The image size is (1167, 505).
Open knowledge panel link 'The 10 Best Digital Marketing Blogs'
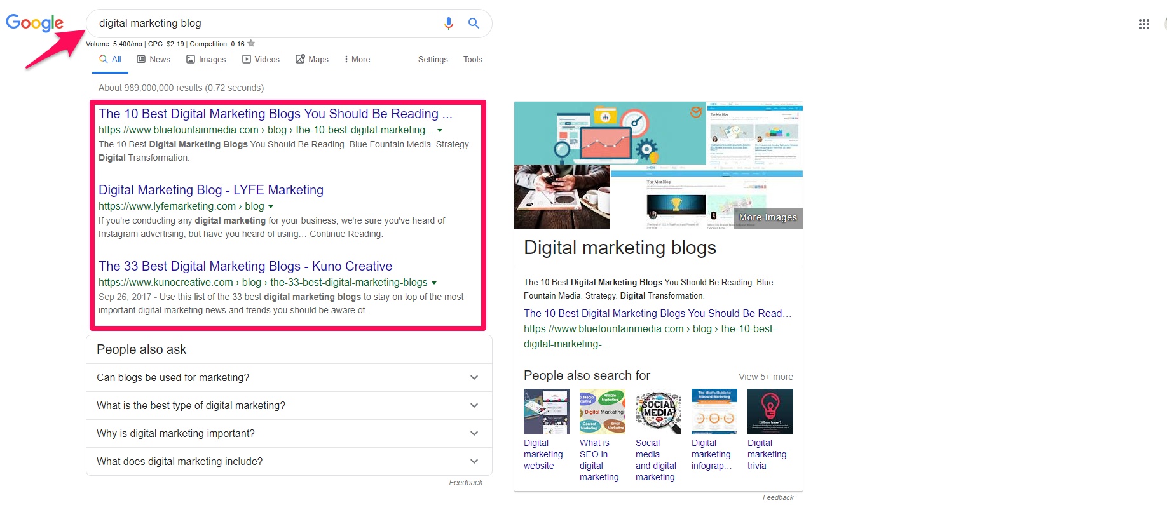click(x=657, y=313)
